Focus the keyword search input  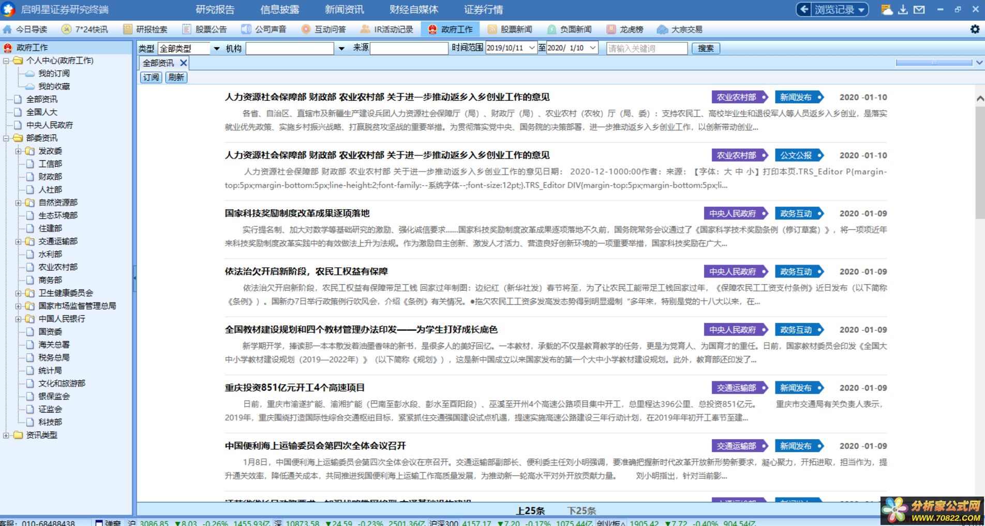647,49
